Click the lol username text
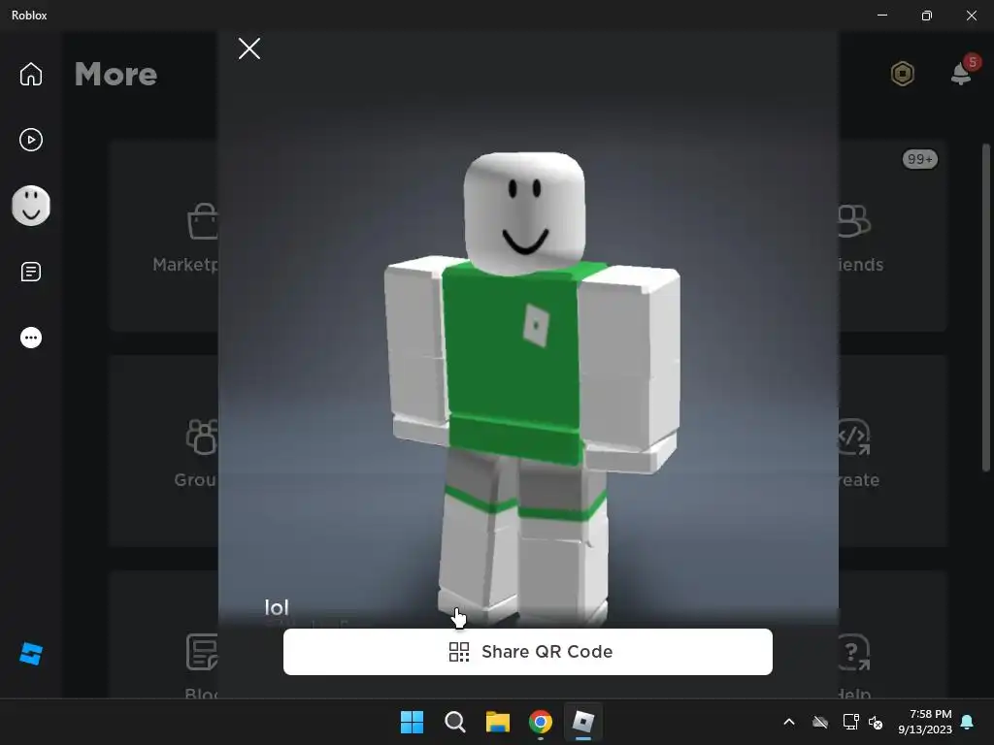 277,607
